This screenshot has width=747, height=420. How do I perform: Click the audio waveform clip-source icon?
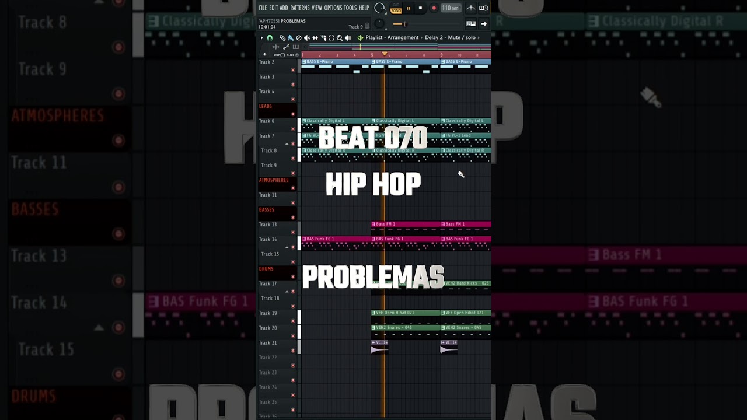coord(276,47)
